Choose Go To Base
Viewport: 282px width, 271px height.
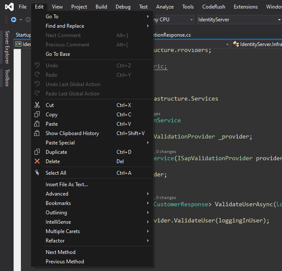(92, 54)
